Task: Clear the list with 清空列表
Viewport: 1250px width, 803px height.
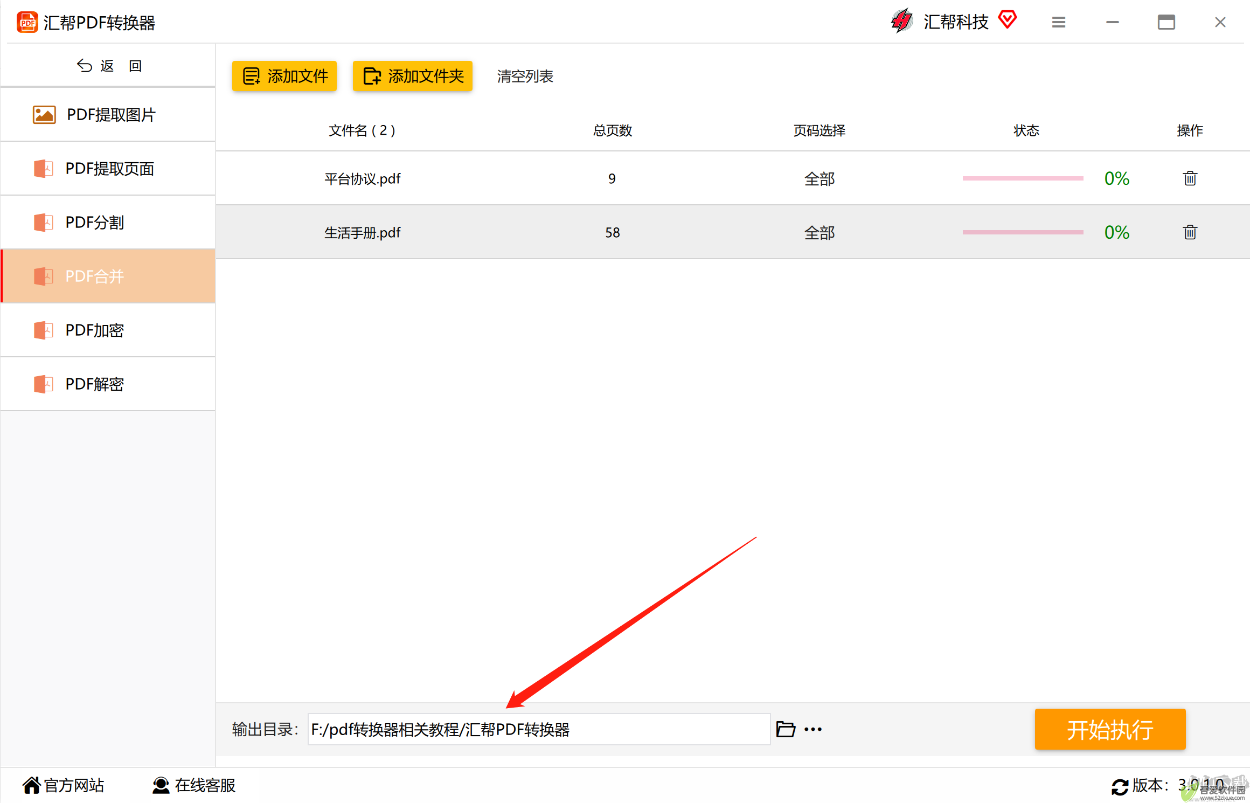Action: (525, 77)
